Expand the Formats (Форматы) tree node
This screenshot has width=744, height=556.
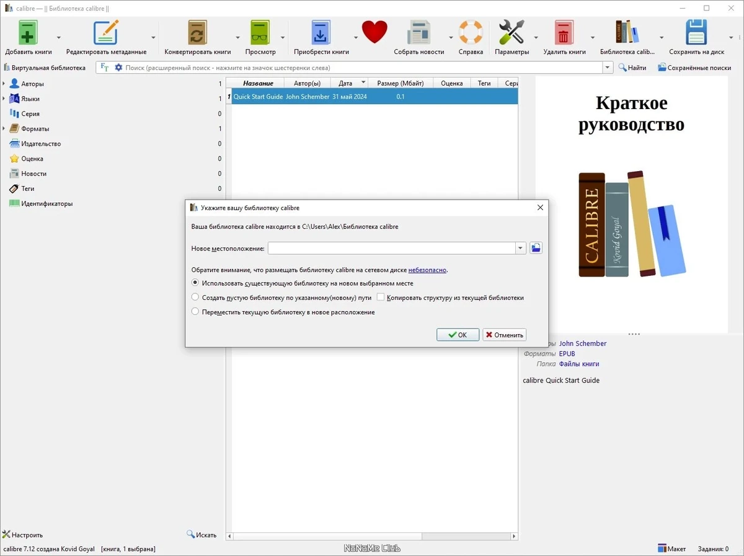tap(4, 128)
